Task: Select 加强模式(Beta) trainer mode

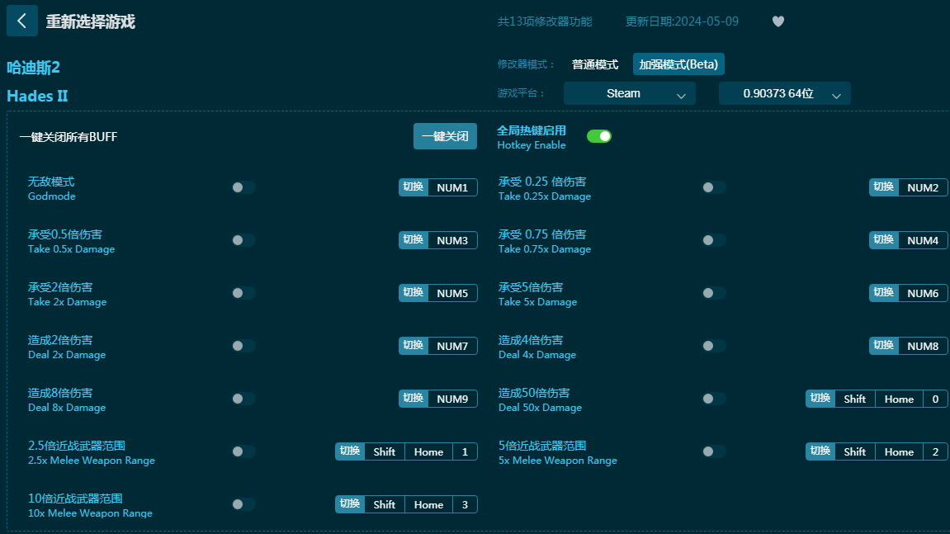Action: [x=678, y=64]
